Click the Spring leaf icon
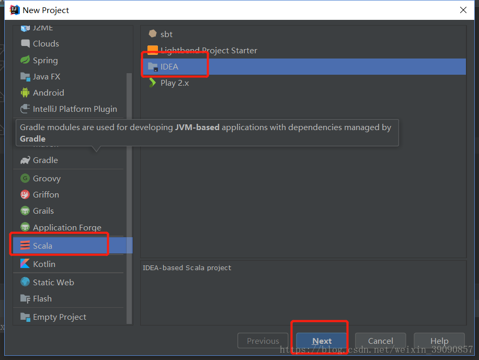479x360 pixels. pyautogui.click(x=25, y=60)
